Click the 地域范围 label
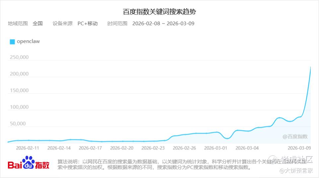Viewport: 319px width, 178px height. click(x=18, y=23)
